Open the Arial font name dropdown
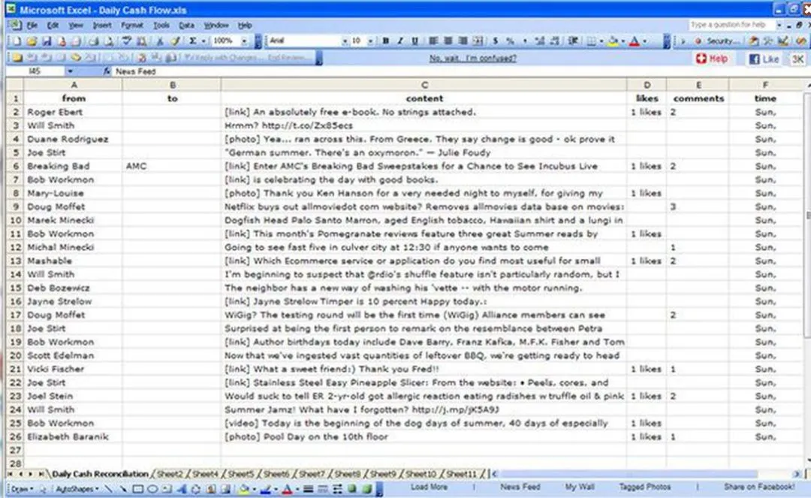The image size is (811, 498). [345, 41]
